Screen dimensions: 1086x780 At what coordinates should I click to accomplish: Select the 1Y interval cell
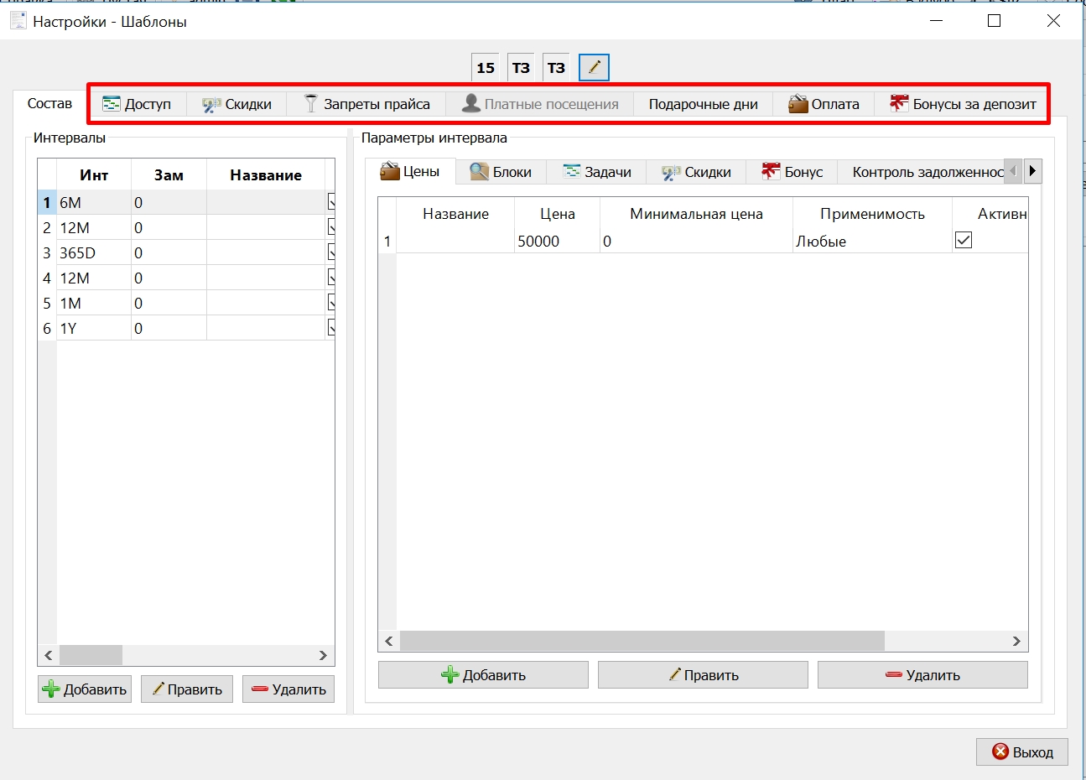coord(94,328)
